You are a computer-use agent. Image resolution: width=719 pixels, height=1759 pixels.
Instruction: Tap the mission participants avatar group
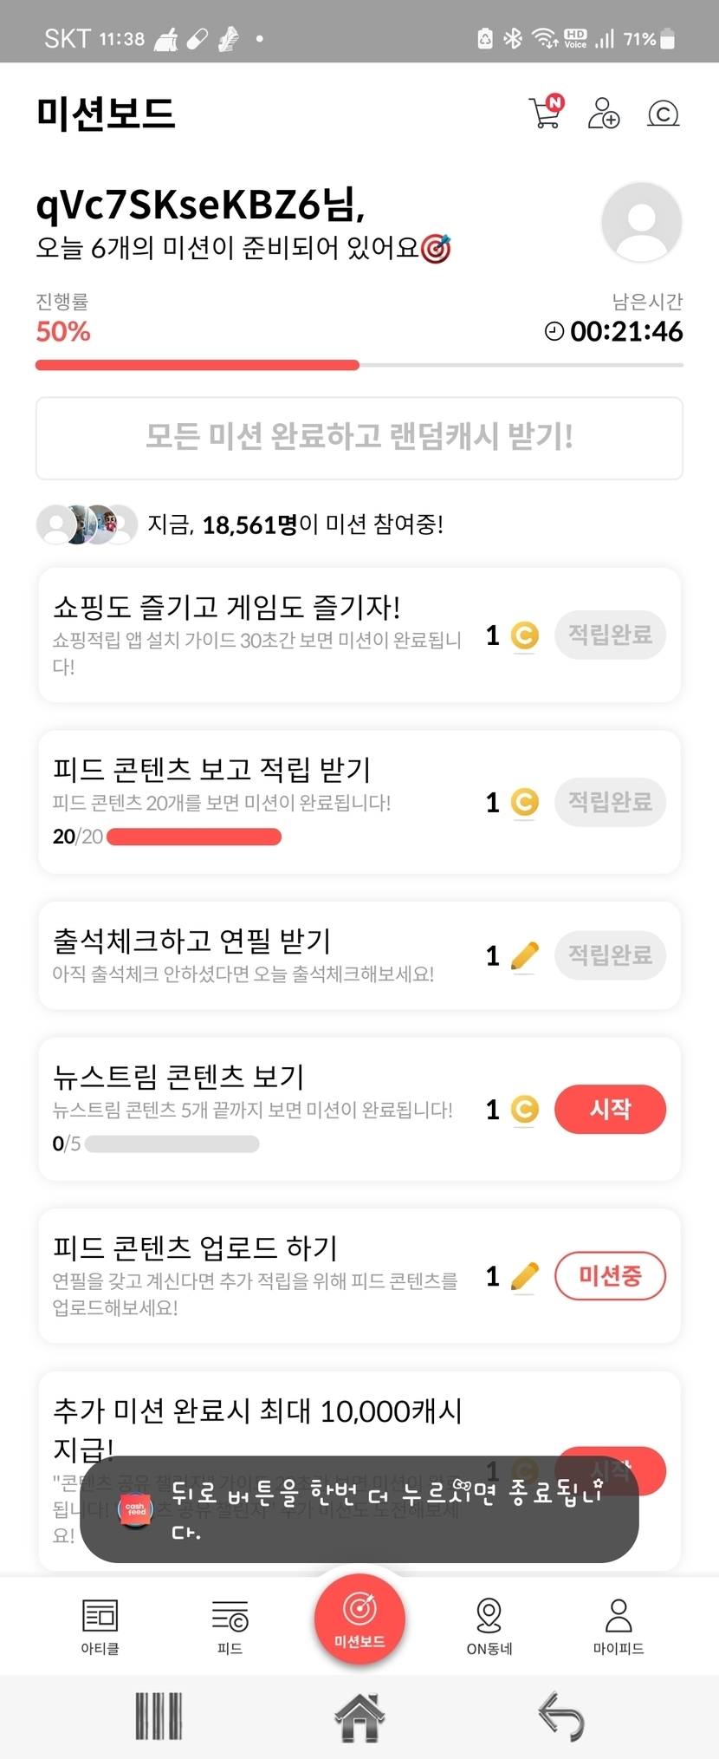click(x=87, y=524)
